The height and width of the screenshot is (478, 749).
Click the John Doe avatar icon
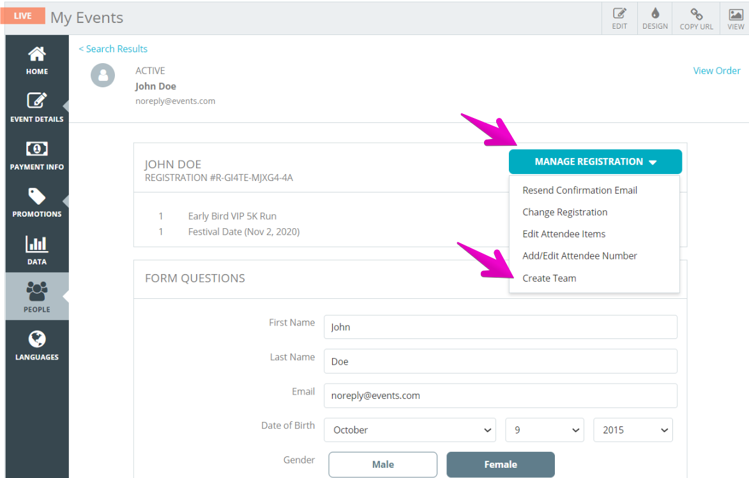click(x=103, y=75)
